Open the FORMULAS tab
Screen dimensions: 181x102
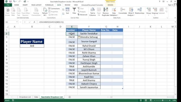pos(49,5)
